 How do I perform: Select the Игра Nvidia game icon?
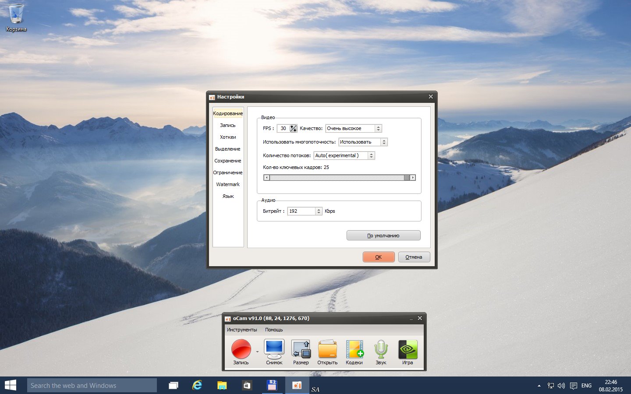coord(408,349)
